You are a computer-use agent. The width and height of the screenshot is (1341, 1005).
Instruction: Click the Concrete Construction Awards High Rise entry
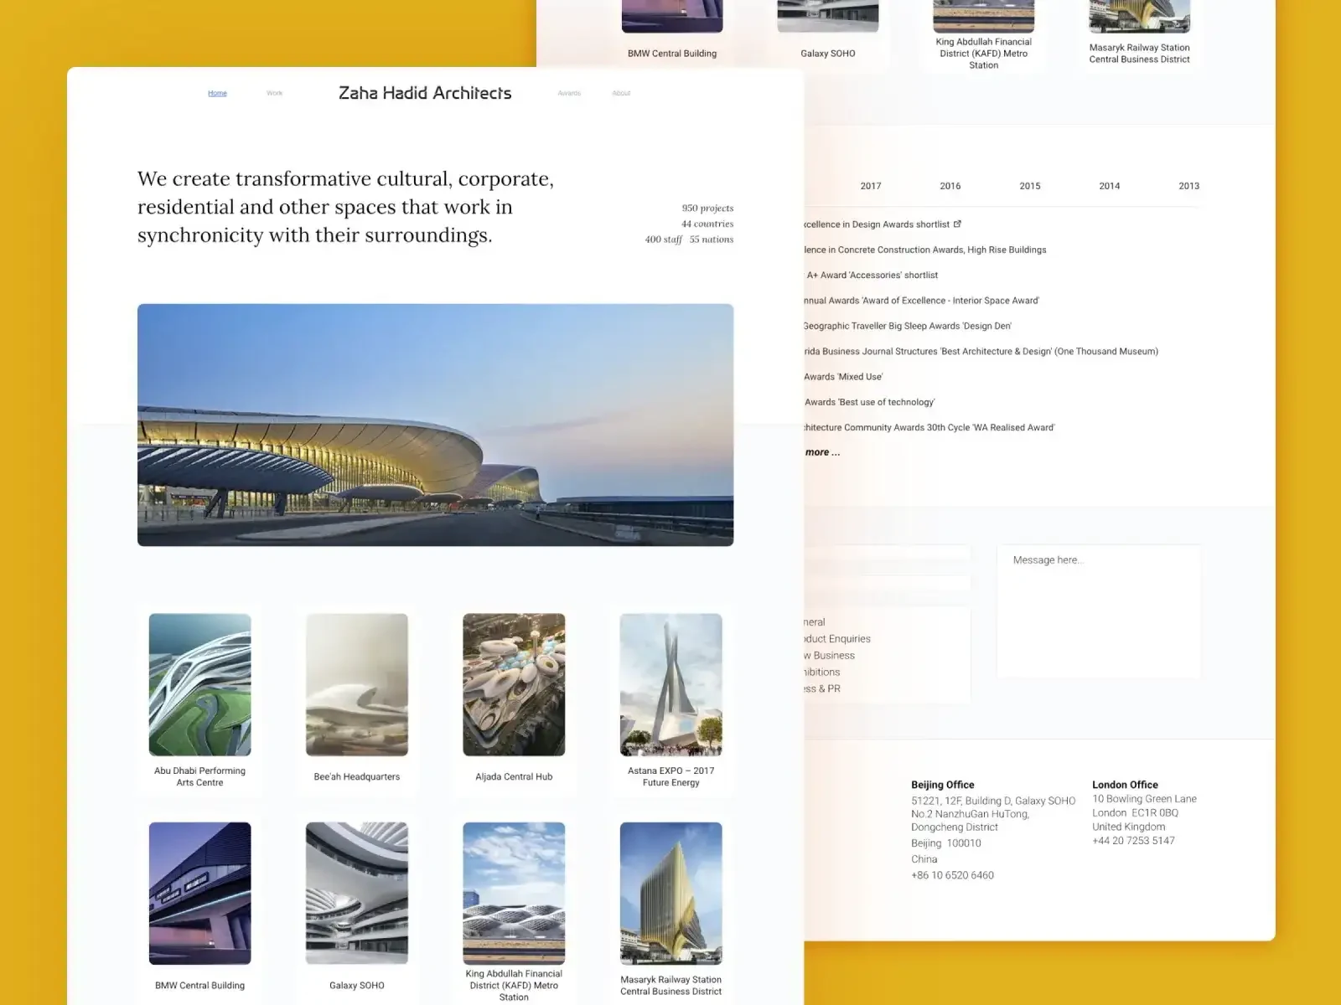(x=924, y=250)
